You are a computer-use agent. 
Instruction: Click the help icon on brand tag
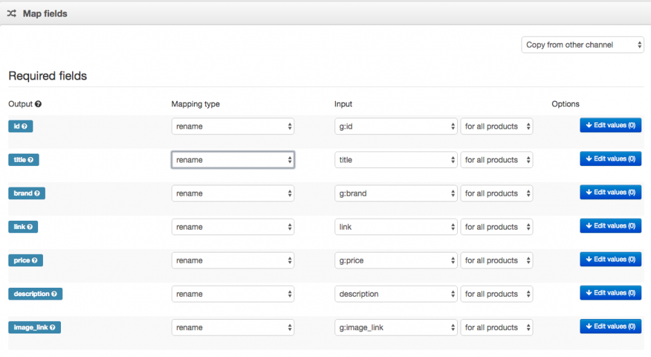(37, 193)
